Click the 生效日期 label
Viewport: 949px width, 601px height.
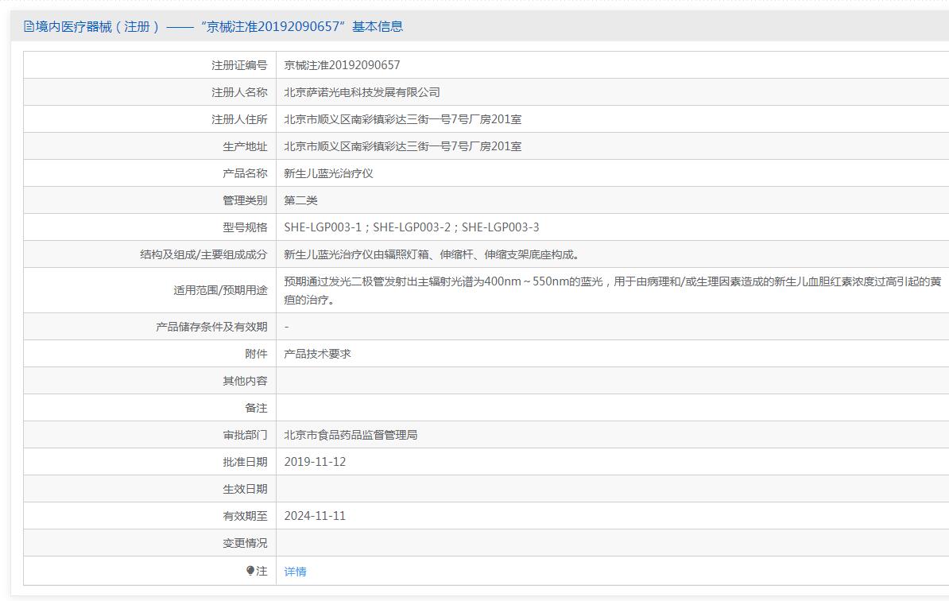[x=245, y=489]
